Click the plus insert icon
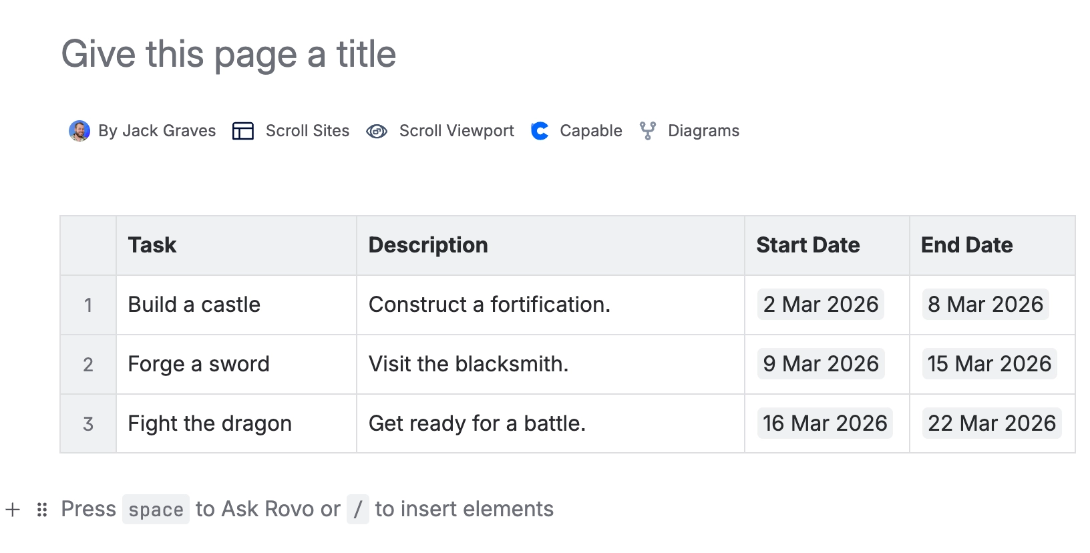The image size is (1090, 553). [13, 510]
